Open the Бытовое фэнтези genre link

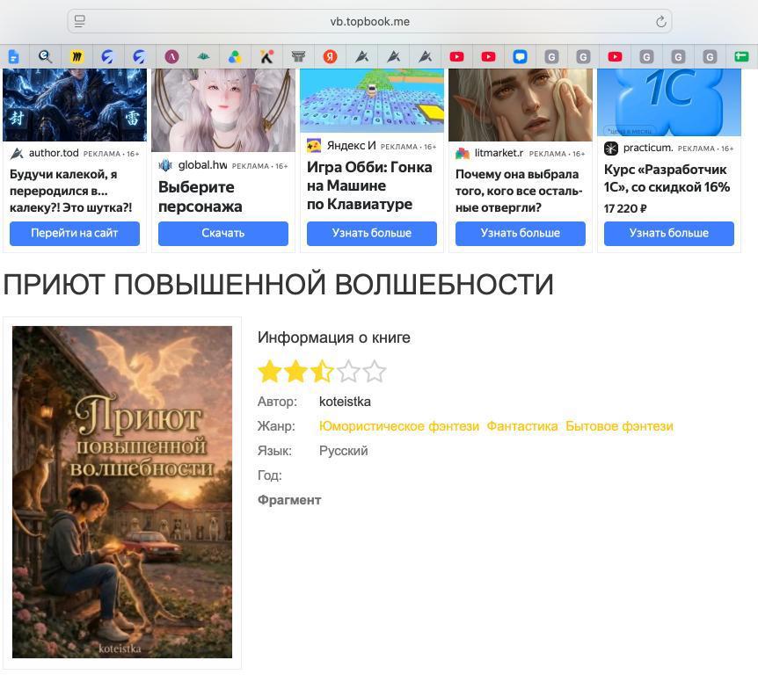(619, 426)
